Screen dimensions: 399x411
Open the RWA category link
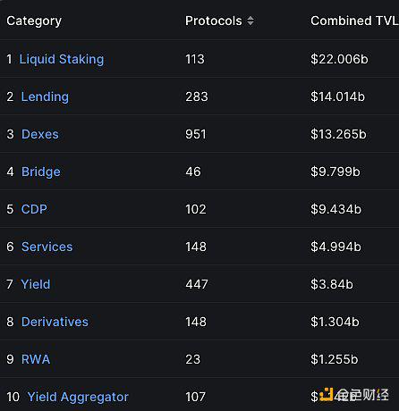pos(36,359)
